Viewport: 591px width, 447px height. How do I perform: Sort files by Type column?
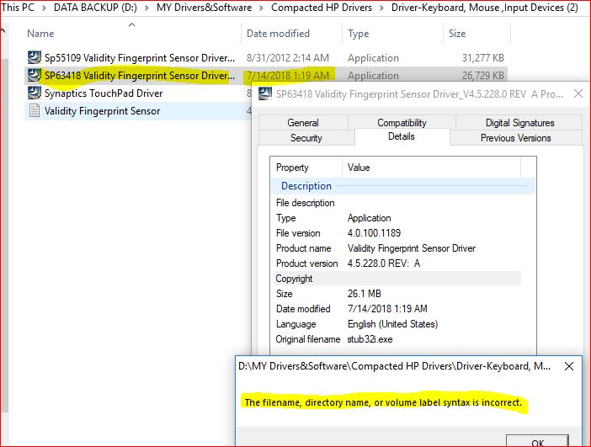coord(359,34)
